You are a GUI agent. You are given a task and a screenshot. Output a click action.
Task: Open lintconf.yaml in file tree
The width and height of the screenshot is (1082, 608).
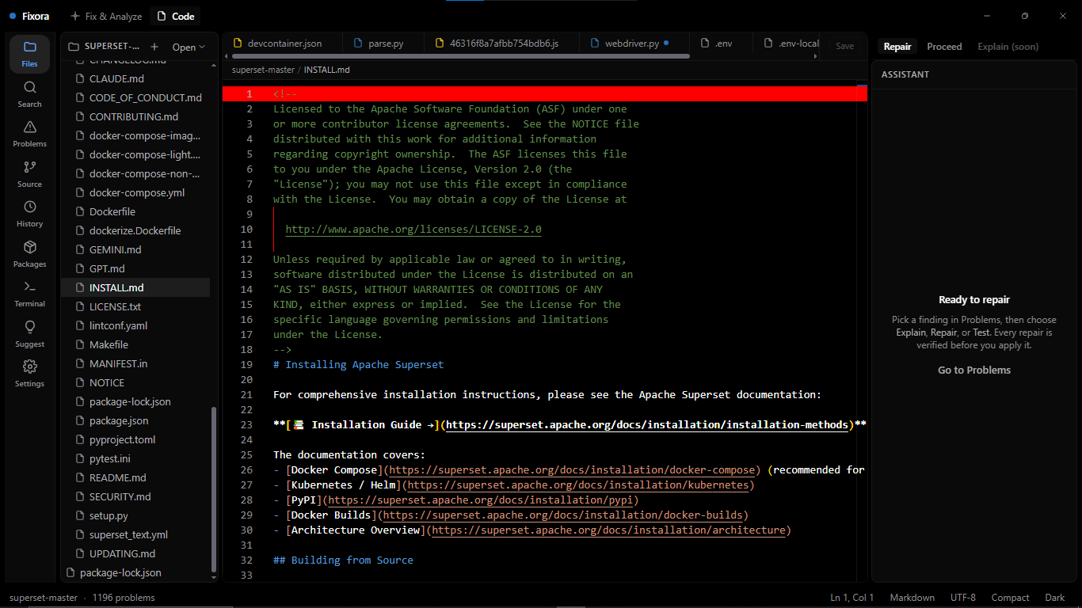pos(118,325)
